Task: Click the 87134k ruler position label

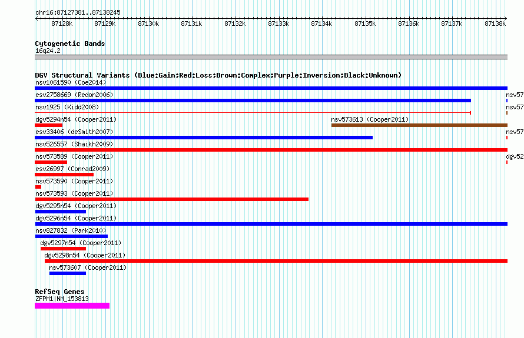Action: pos(321,24)
